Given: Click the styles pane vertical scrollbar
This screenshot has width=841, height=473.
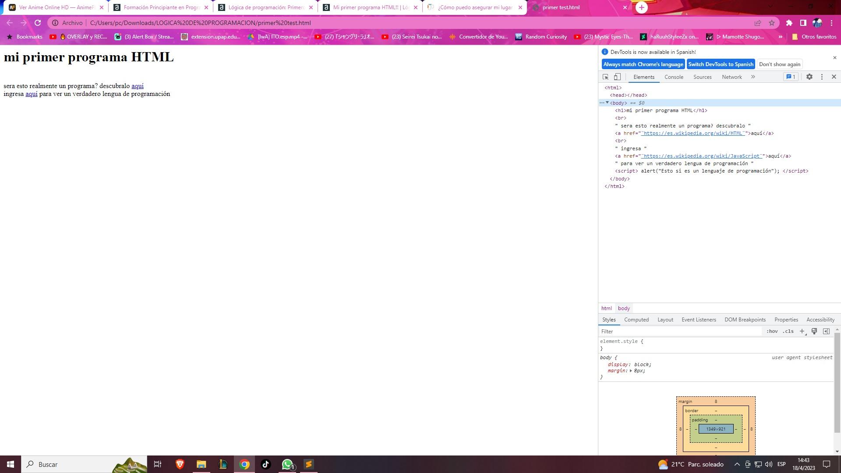Looking at the screenshot, I should tap(837, 382).
